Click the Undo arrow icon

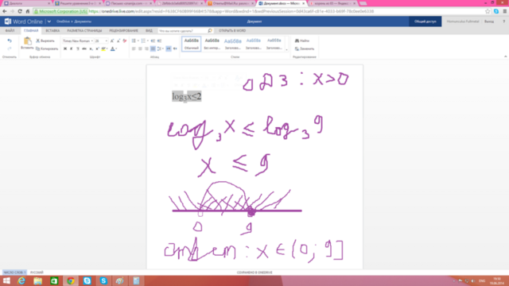[x=10, y=41]
